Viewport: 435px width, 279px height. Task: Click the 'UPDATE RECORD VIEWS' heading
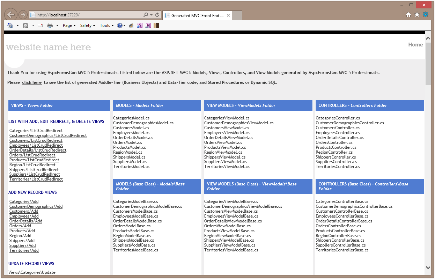pos(31,264)
